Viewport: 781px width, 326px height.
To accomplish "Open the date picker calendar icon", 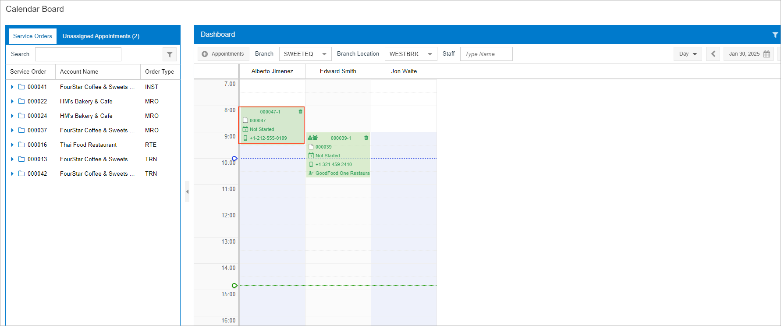I will [767, 54].
